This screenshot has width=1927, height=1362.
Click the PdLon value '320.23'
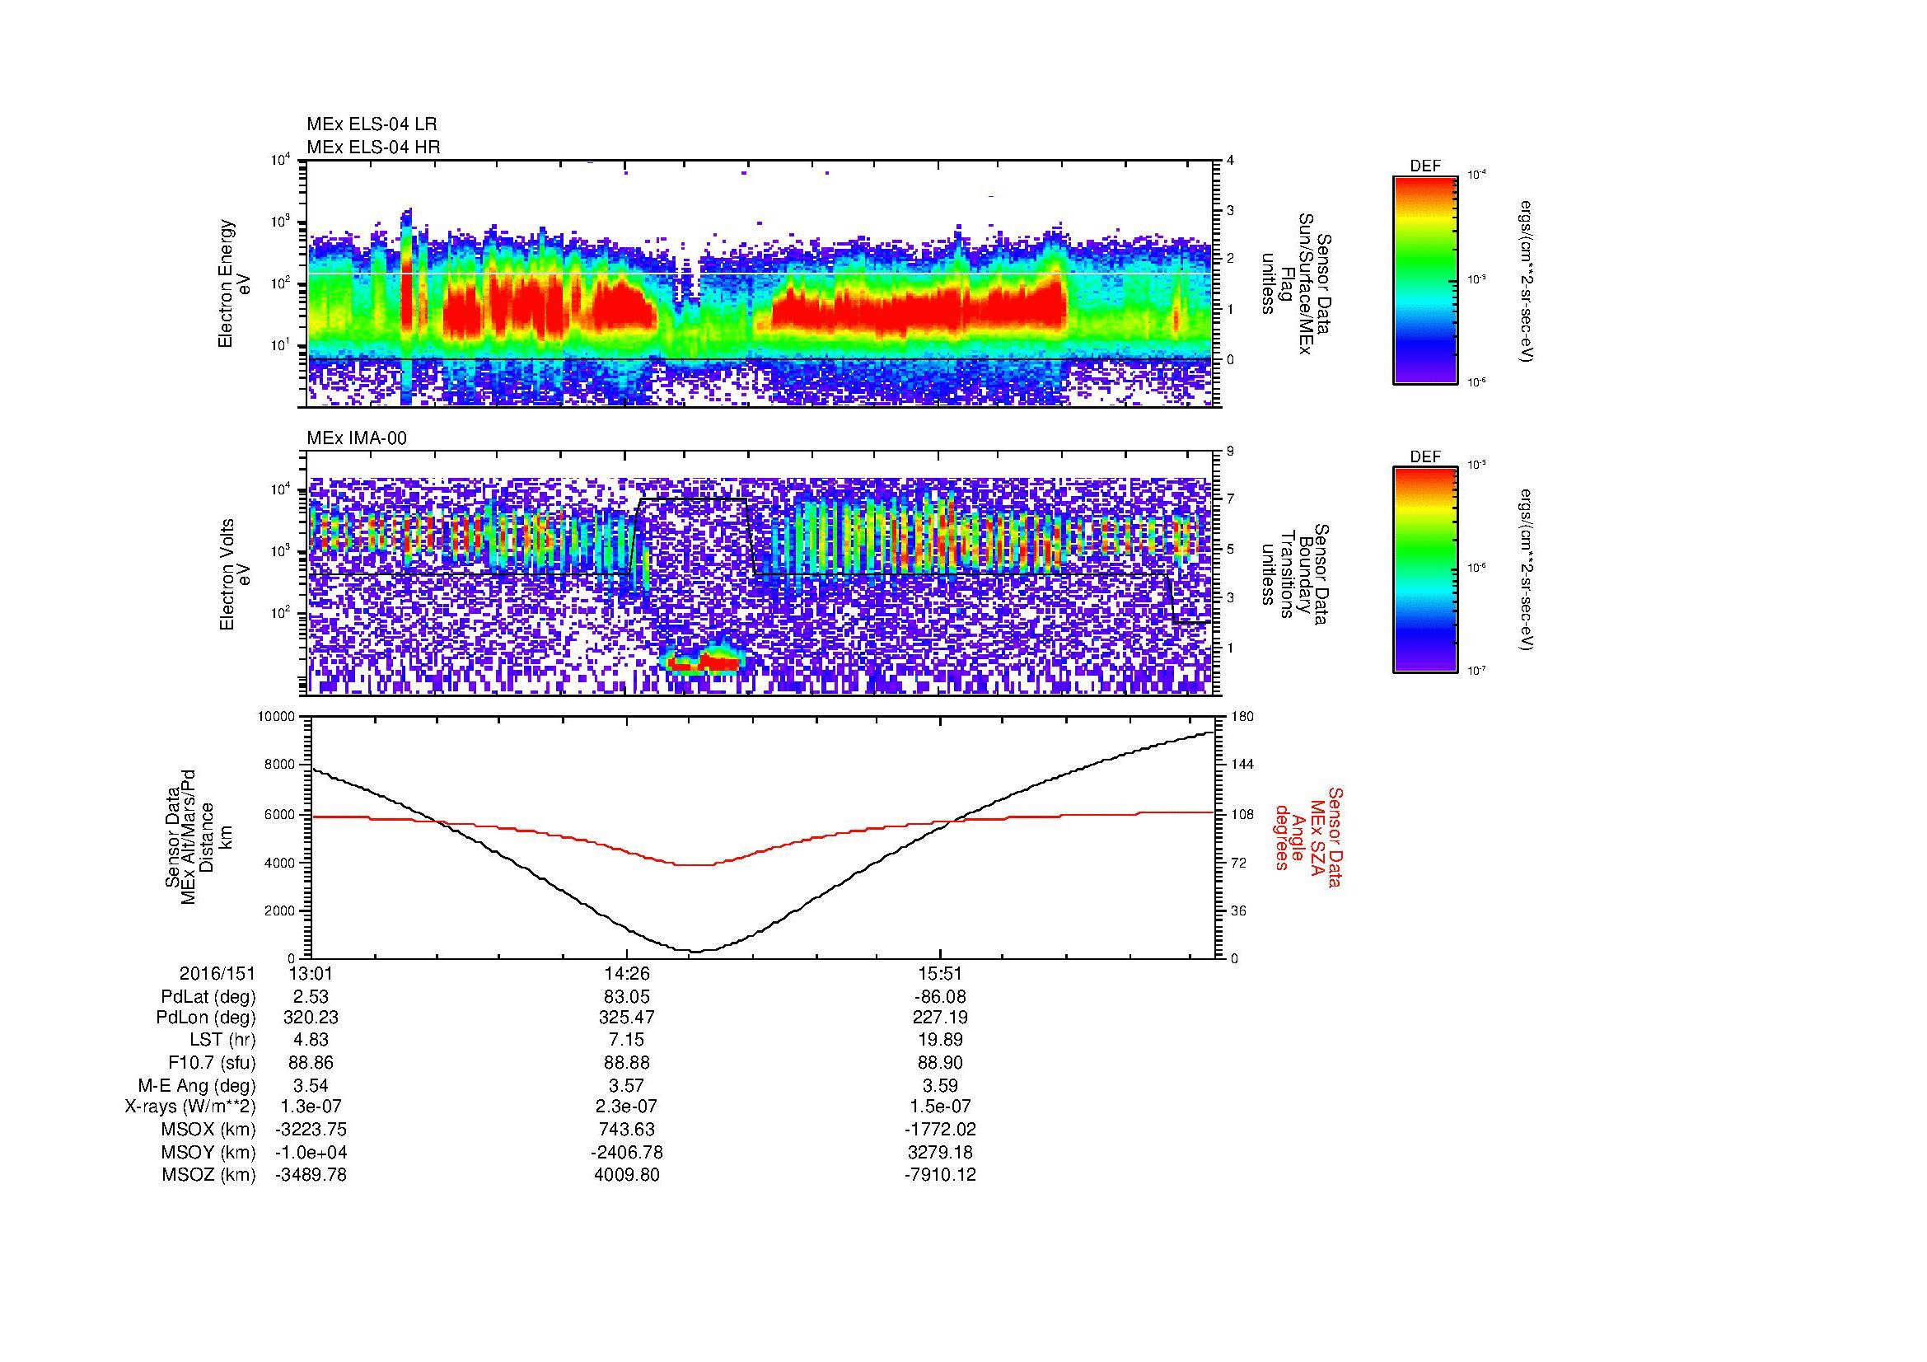(x=310, y=1018)
